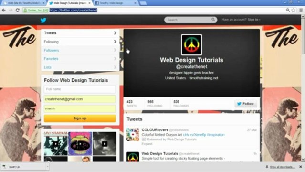Click the email field with createthenet@gmail.com
The image size is (305, 172).
tap(80, 99)
